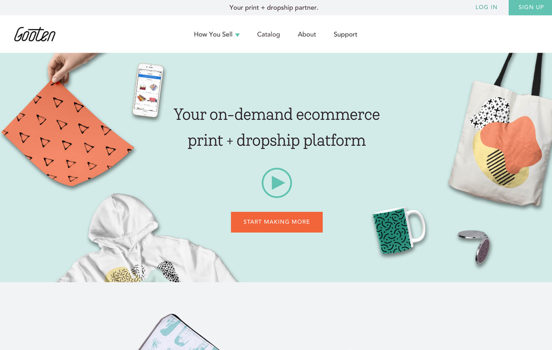This screenshot has width=552, height=350.
Task: Click the hero headline text
Action: pos(277,127)
